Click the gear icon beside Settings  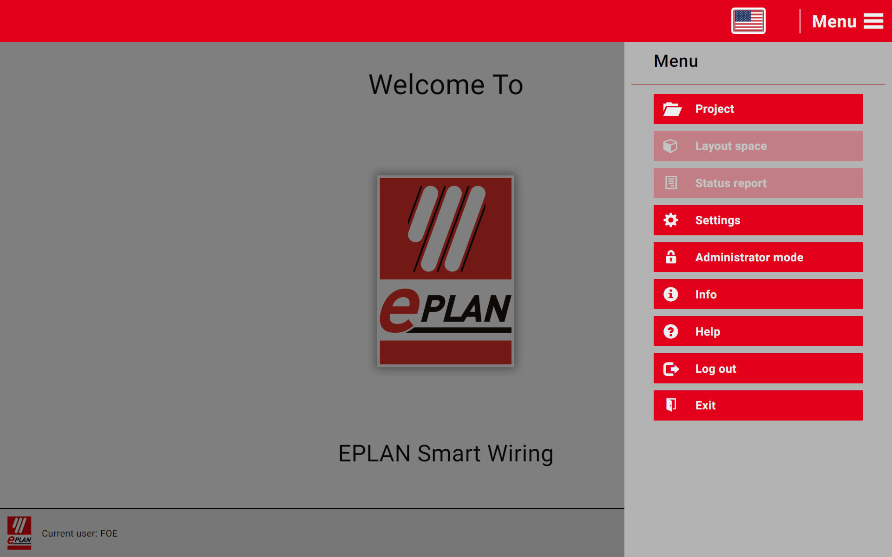[670, 220]
